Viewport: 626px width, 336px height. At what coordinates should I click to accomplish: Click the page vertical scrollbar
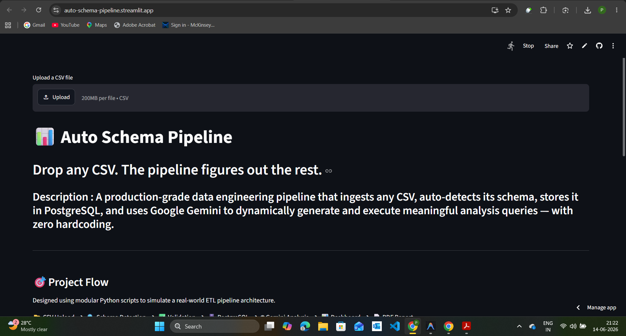pyautogui.click(x=624, y=107)
